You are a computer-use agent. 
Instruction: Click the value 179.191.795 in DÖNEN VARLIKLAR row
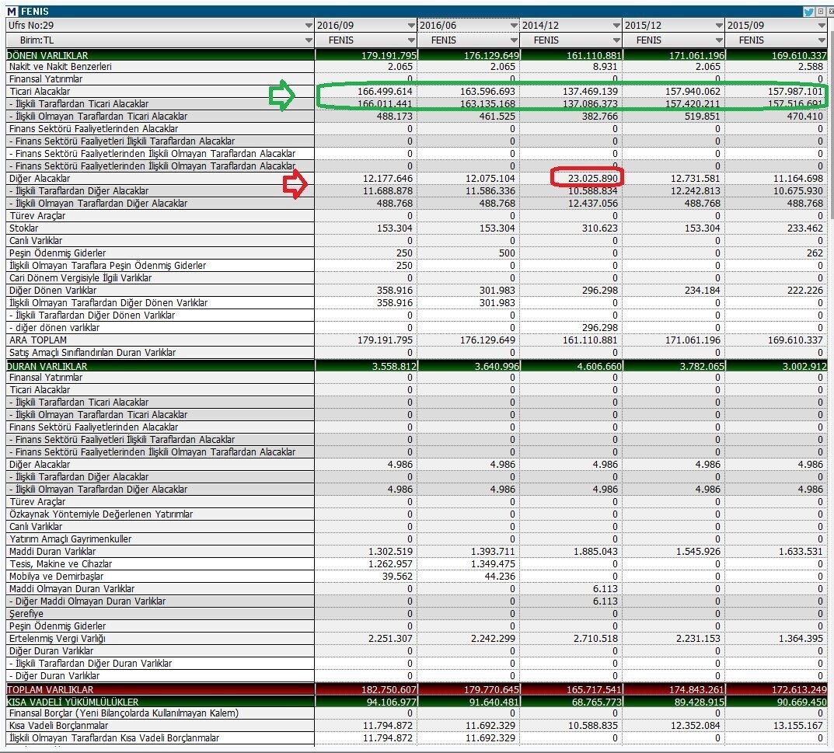[x=389, y=55]
